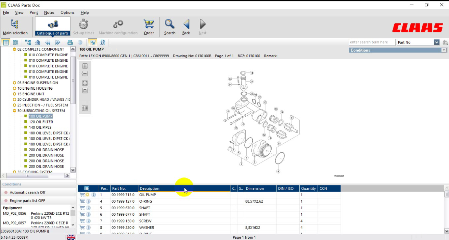Image resolution: width=449 pixels, height=240 pixels.
Task: Collapse the 30 LUBRICATING OIL SYSTEM node
Action: 15,111
